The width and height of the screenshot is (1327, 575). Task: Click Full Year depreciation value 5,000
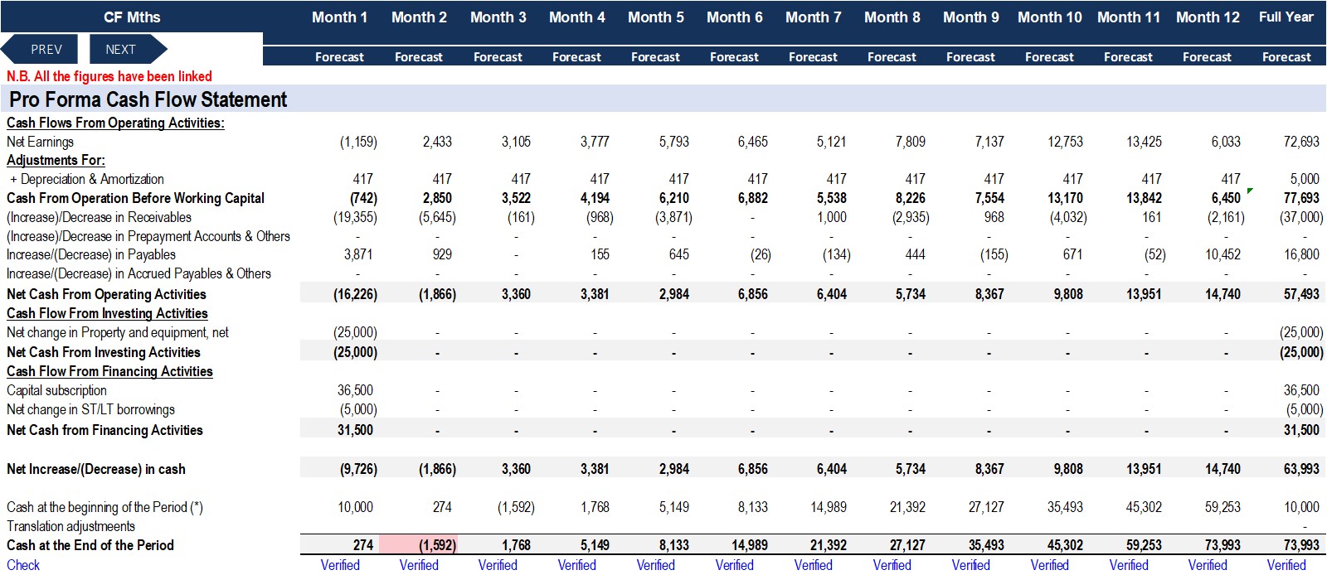[x=1305, y=179]
